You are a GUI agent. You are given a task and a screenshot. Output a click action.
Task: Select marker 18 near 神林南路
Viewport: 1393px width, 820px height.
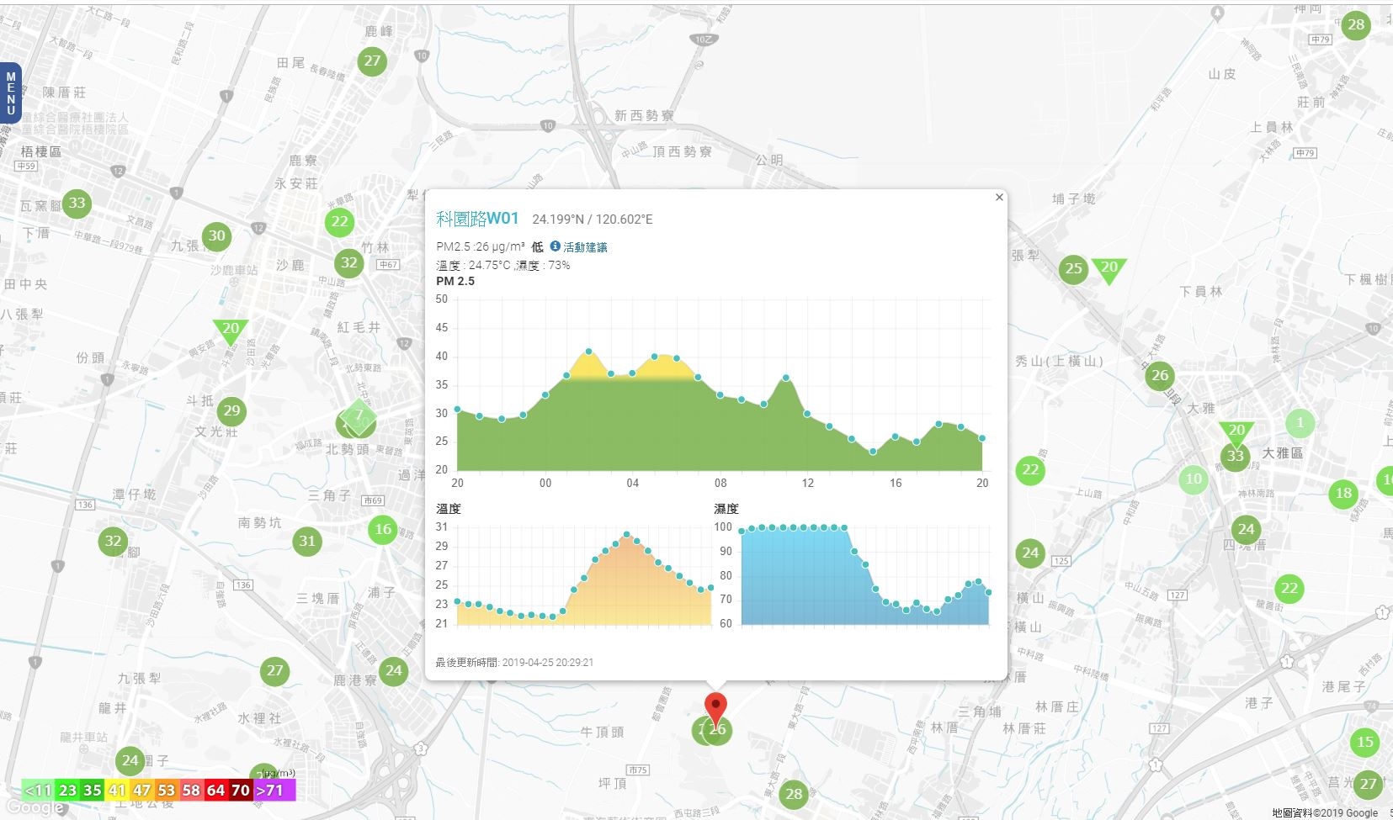pyautogui.click(x=1343, y=494)
